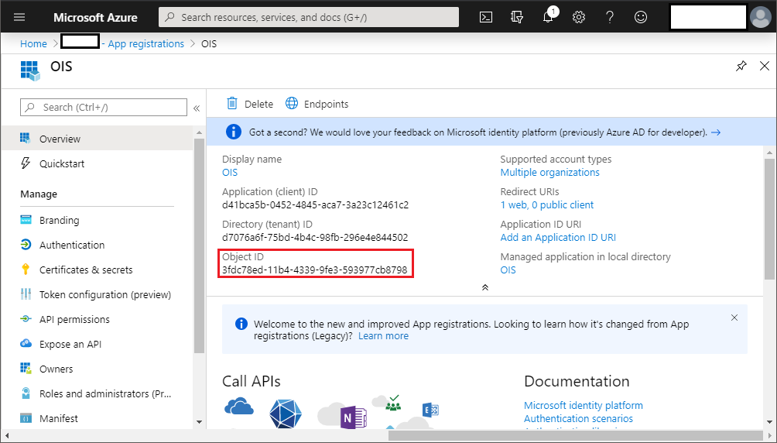
Task: Go to App registrations breadcrumb
Action: pos(145,43)
